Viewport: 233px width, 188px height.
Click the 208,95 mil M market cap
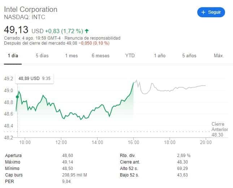pyautogui.click(x=74, y=175)
